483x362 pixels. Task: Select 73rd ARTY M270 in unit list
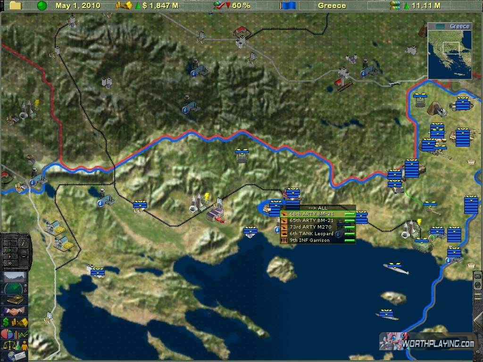tap(311, 227)
